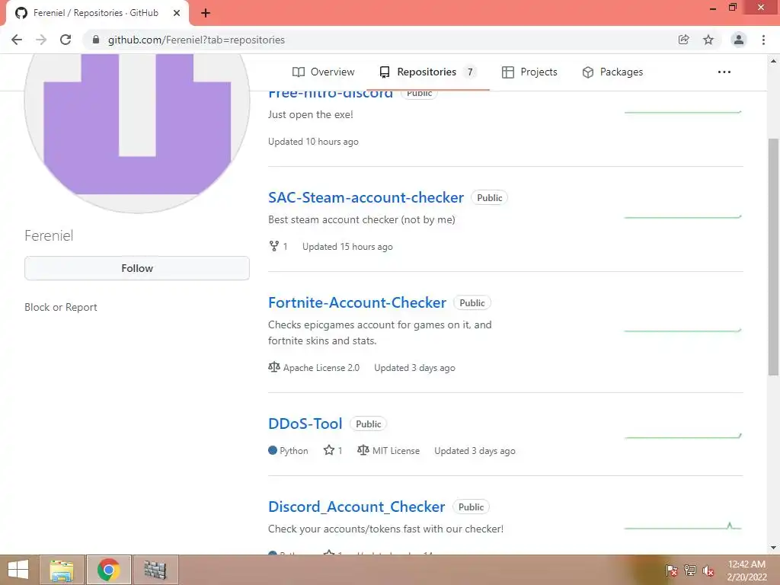The height and width of the screenshot is (585, 780).
Task: Expand the profile nav more-options ellipsis
Action: coord(724,72)
